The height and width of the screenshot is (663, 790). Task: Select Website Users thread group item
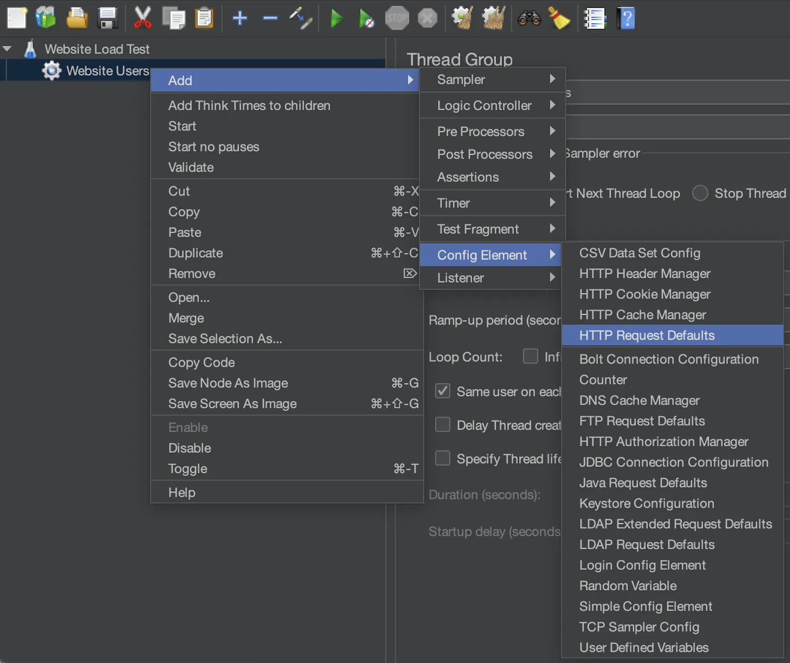107,71
